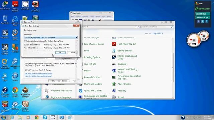Open the Recycle Bin
Image resolution: width=214 pixels, height=120 pixels.
coord(5,20)
